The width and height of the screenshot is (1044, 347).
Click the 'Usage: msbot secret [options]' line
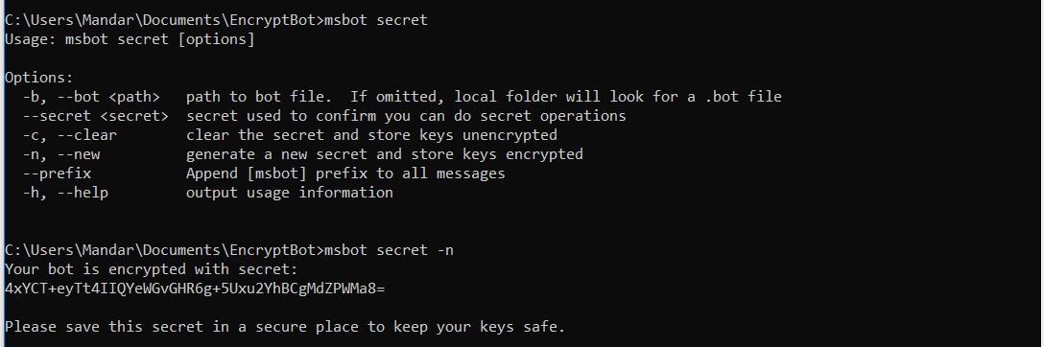tap(130, 39)
